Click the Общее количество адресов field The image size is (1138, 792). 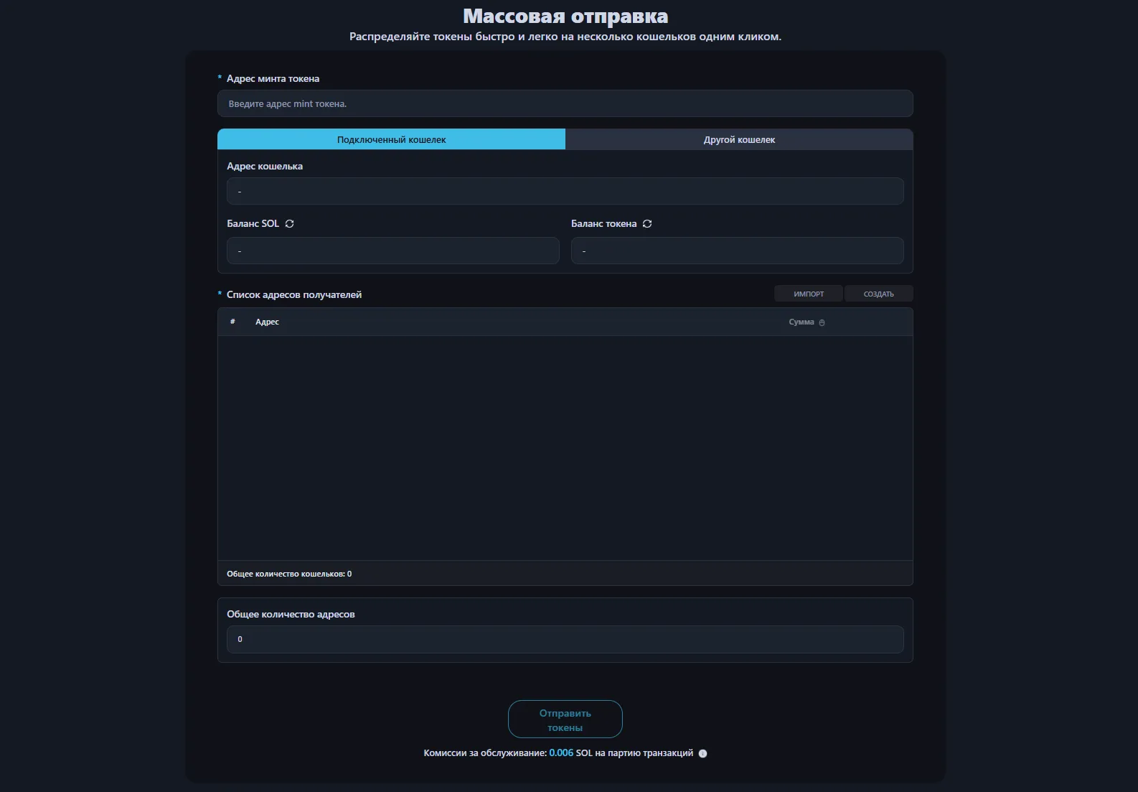click(565, 640)
